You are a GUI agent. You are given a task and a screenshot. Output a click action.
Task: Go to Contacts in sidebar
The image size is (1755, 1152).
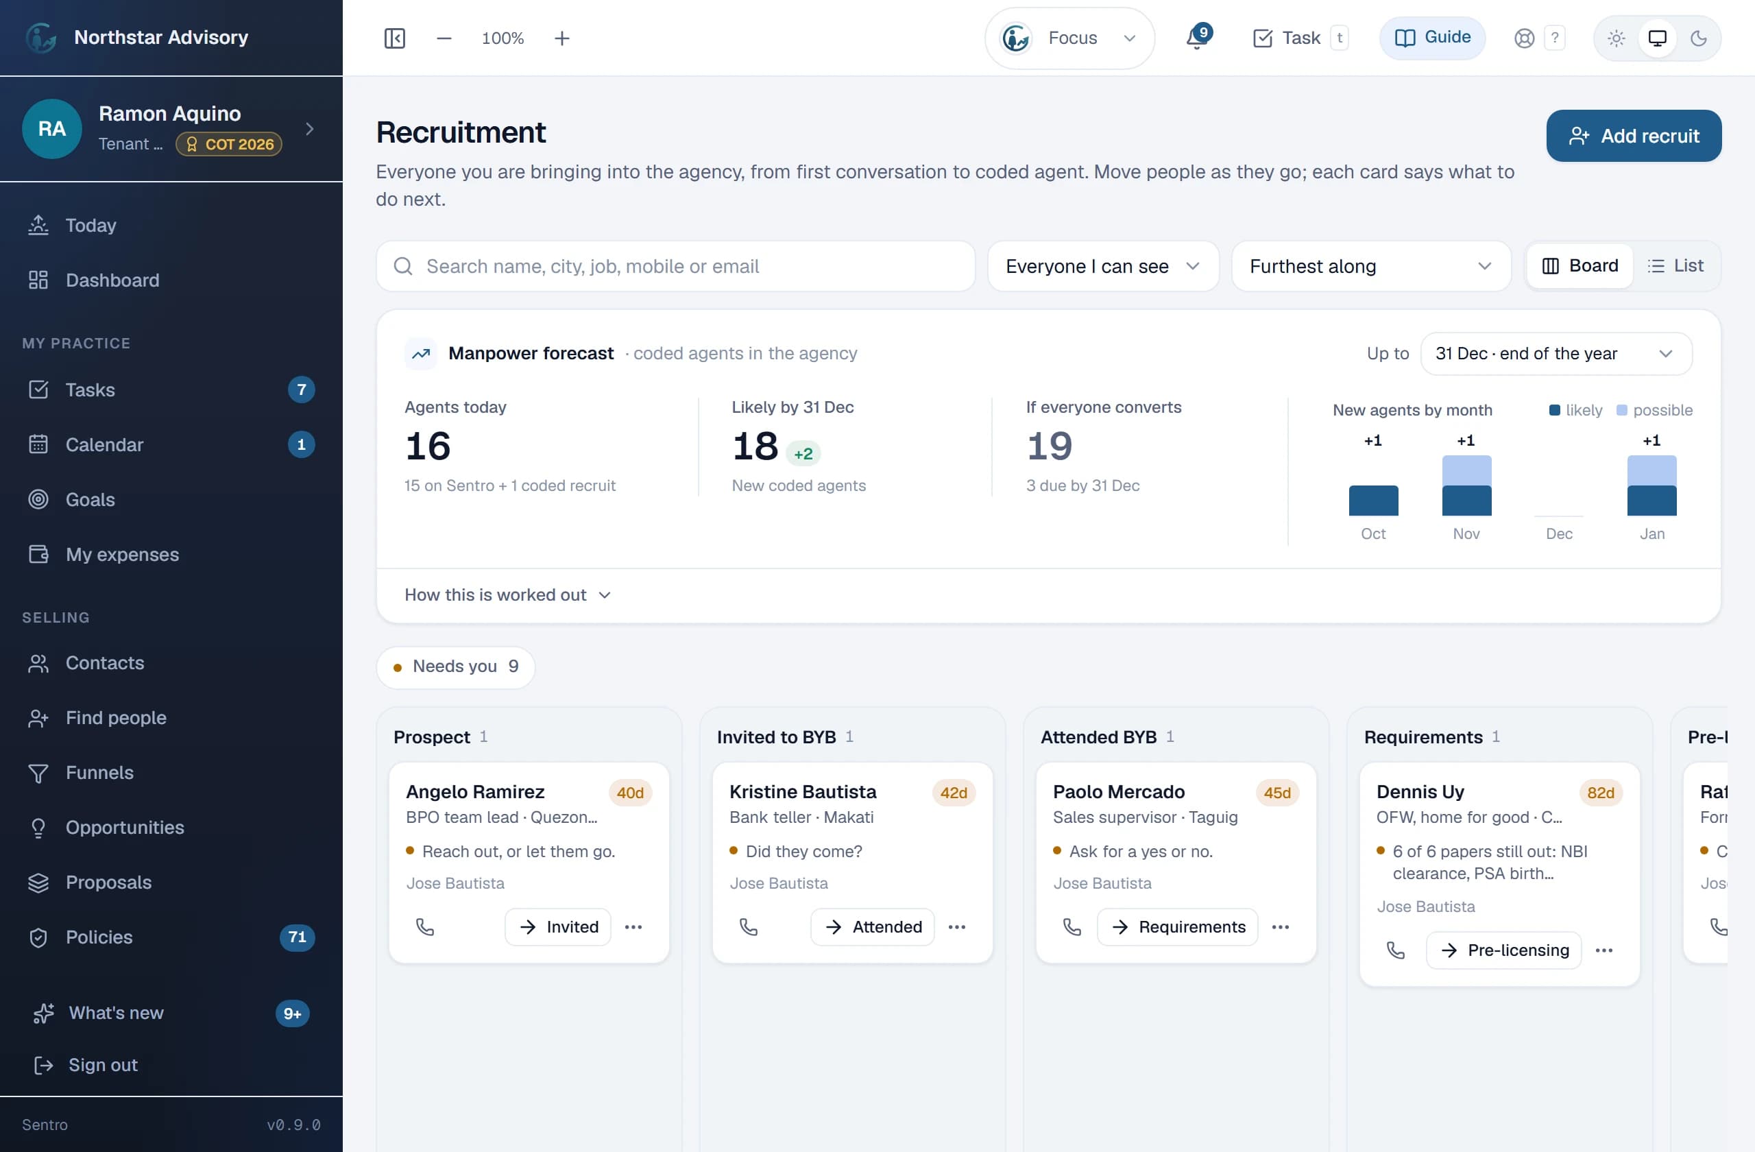pyautogui.click(x=171, y=663)
